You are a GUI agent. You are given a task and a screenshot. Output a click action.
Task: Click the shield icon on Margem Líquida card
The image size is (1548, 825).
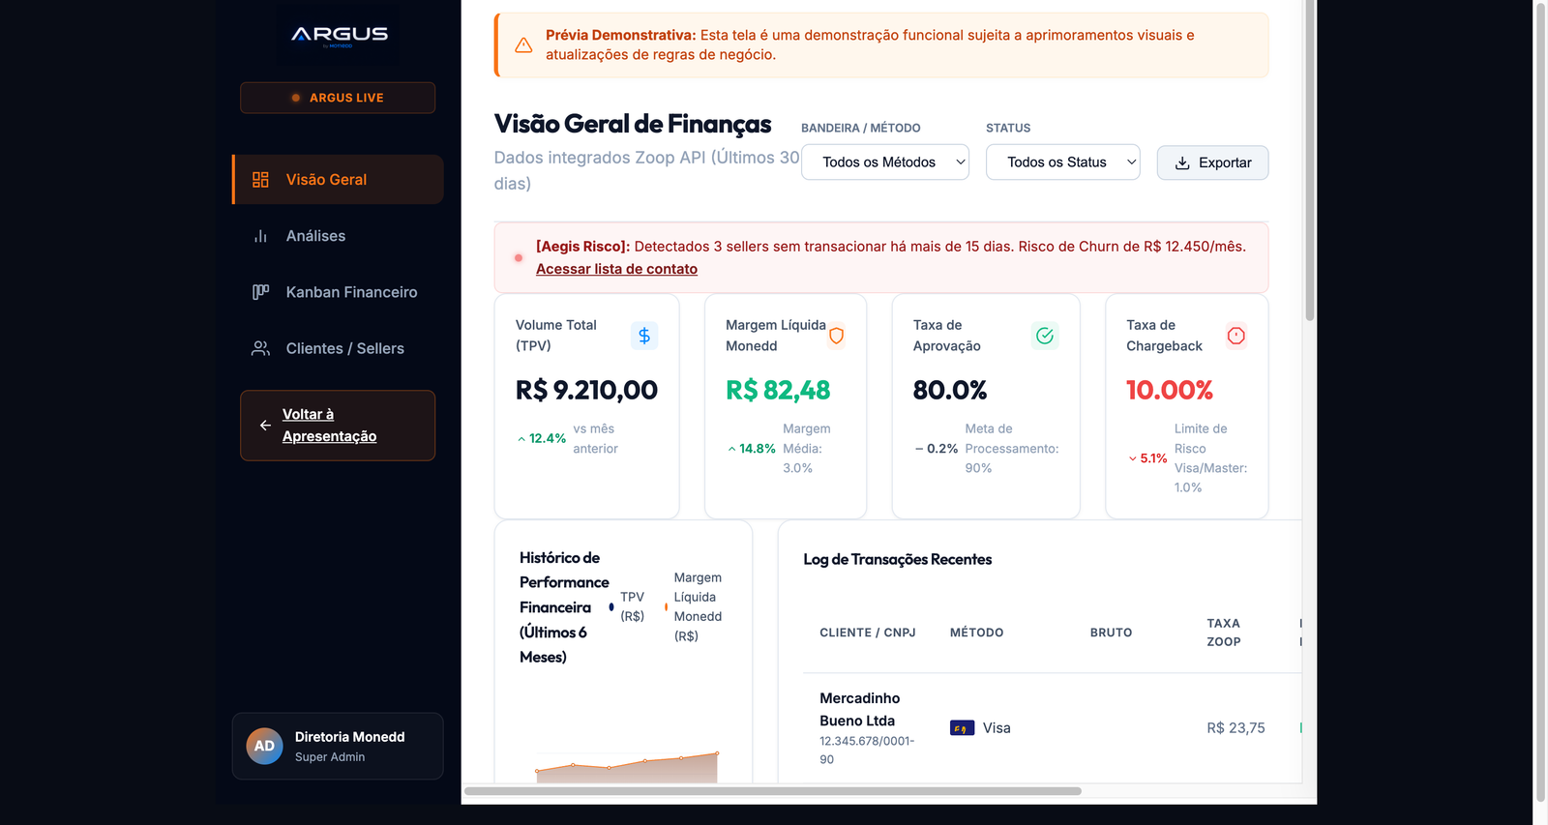pyautogui.click(x=837, y=336)
